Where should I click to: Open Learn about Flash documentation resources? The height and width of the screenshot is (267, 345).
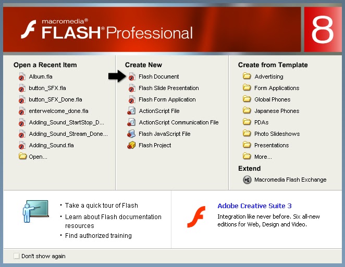[113, 221]
